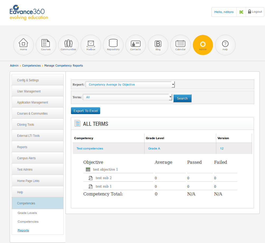Screen dimensions: 265x243
Task: Click the test objective 1 stack icon
Action: coord(88,170)
